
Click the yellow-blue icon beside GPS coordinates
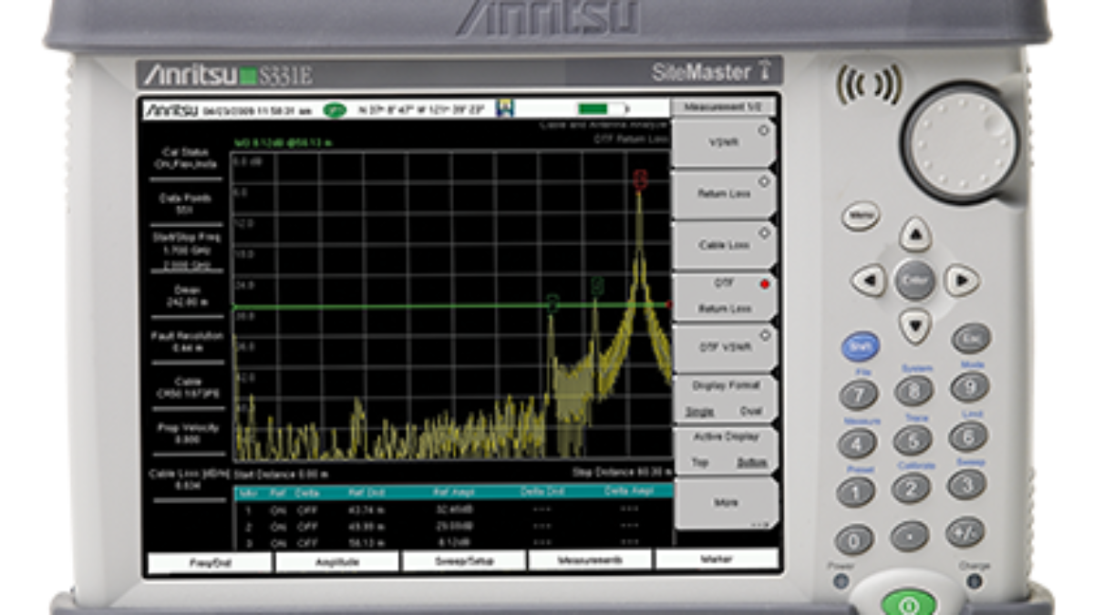click(x=504, y=108)
